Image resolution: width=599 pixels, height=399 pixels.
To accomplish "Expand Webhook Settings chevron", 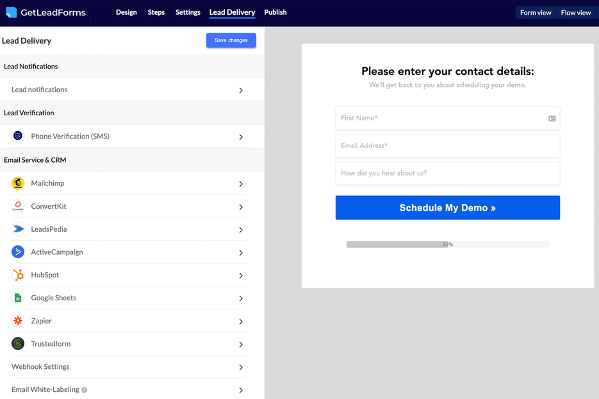I will pos(241,368).
